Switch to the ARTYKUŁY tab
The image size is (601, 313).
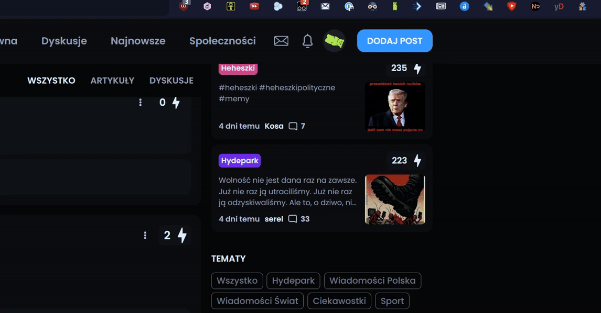coord(112,81)
